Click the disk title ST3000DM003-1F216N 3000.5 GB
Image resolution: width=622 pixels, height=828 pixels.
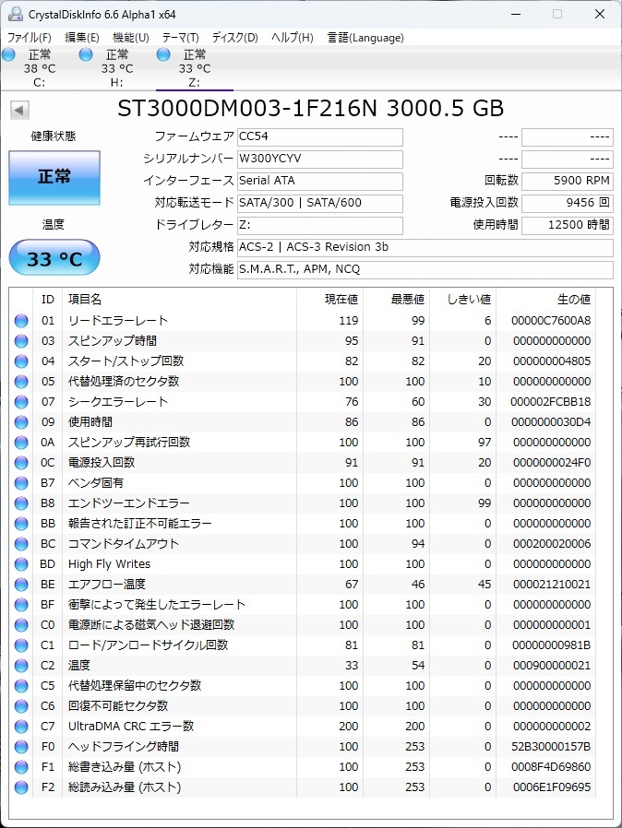pos(311,109)
